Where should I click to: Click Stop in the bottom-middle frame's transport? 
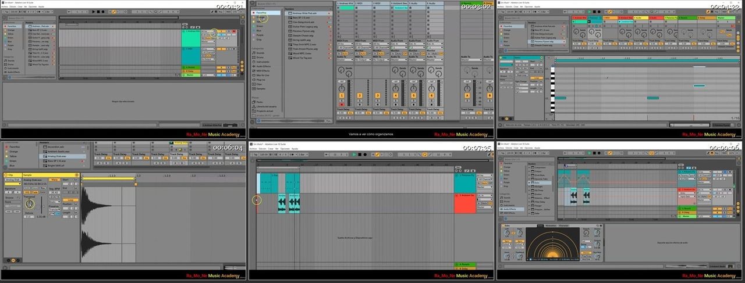tap(360, 155)
